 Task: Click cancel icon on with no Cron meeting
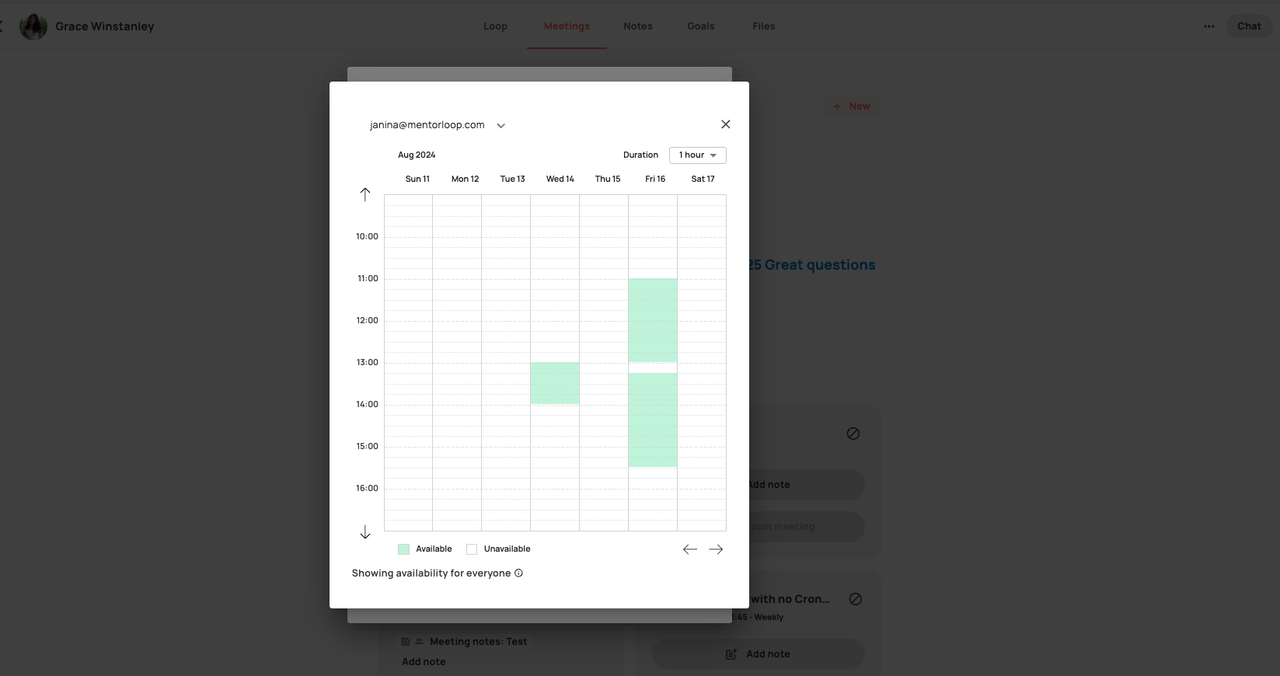click(855, 599)
